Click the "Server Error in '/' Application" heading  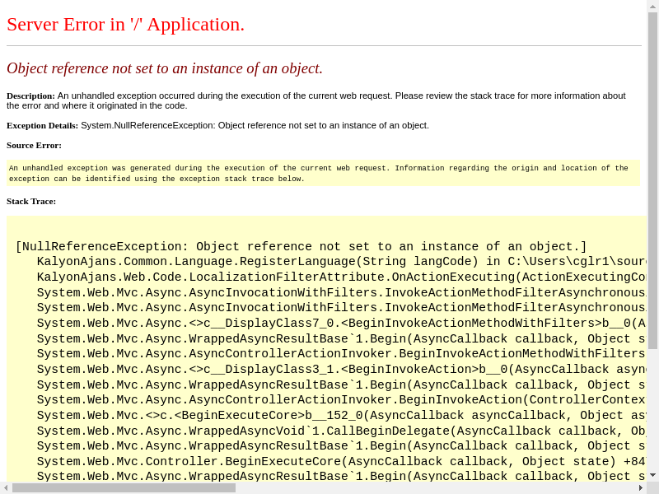pos(125,25)
